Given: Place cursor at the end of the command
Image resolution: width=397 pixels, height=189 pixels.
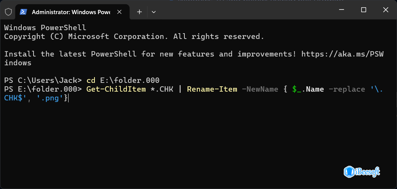Looking at the screenshot, I should click(x=69, y=99).
